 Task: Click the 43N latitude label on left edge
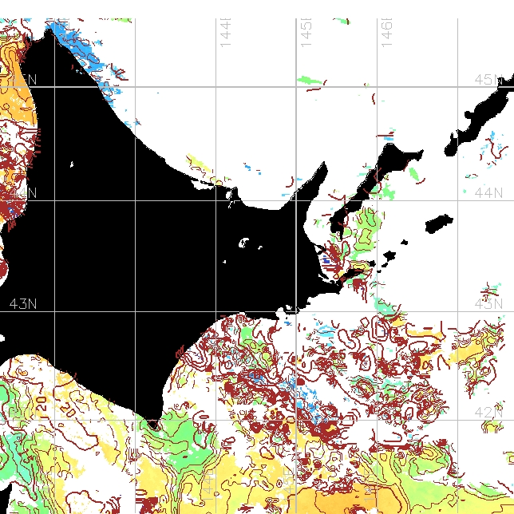[x=23, y=304]
